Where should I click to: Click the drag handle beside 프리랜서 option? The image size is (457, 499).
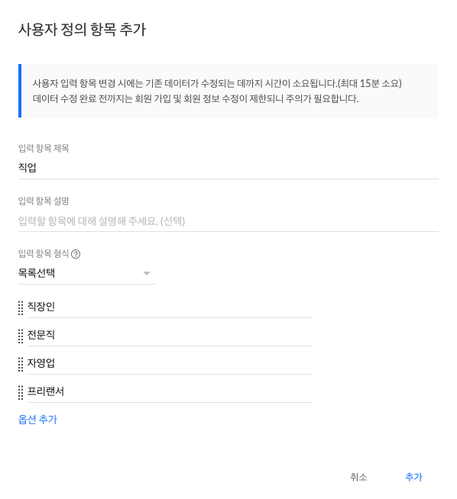21,393
